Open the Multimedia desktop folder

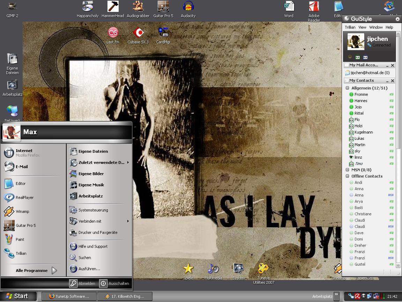213,272
